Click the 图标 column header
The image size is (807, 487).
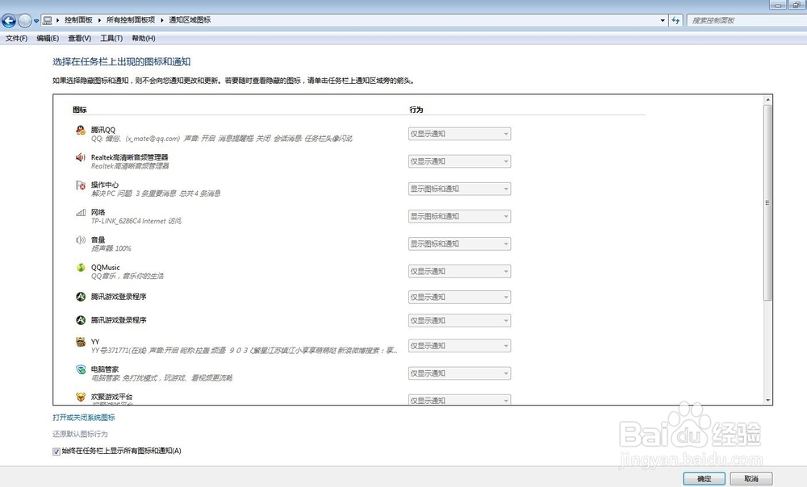(80, 110)
